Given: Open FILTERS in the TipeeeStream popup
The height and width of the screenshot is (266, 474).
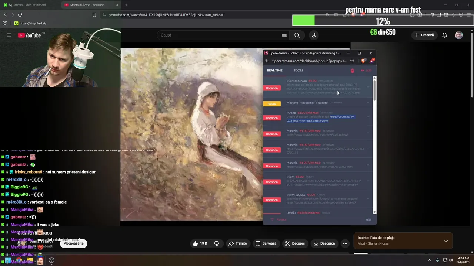Looking at the screenshot, I should click(278, 219).
